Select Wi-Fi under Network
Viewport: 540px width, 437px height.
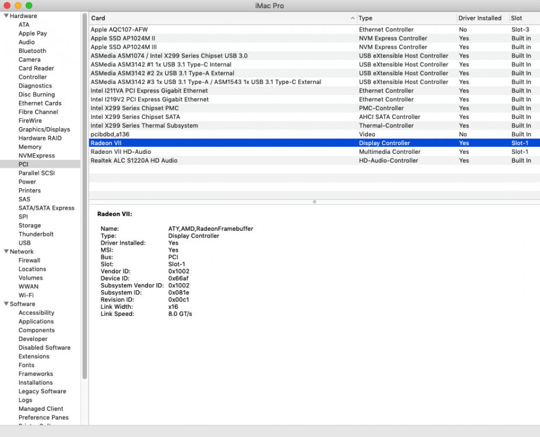(26, 295)
